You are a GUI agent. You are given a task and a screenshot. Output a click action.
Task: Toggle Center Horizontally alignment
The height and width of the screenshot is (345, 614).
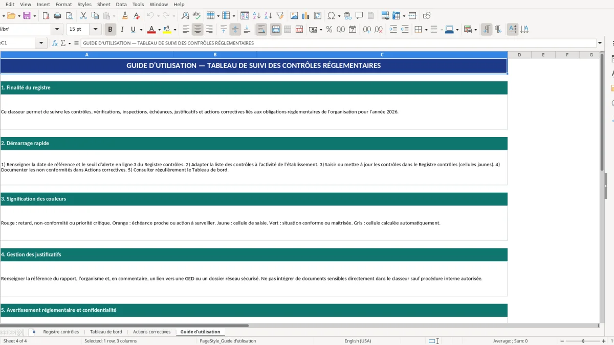click(198, 30)
